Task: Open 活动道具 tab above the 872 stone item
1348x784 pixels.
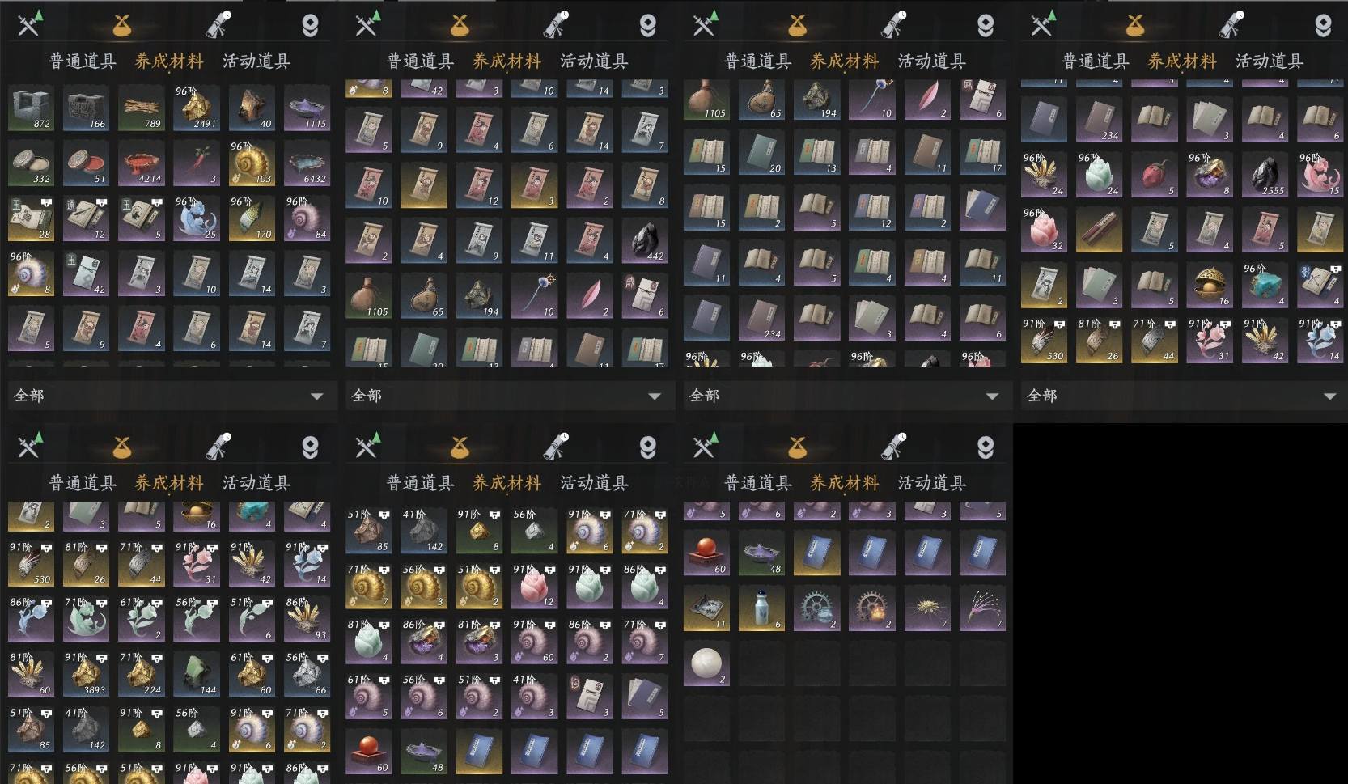Action: 256,61
